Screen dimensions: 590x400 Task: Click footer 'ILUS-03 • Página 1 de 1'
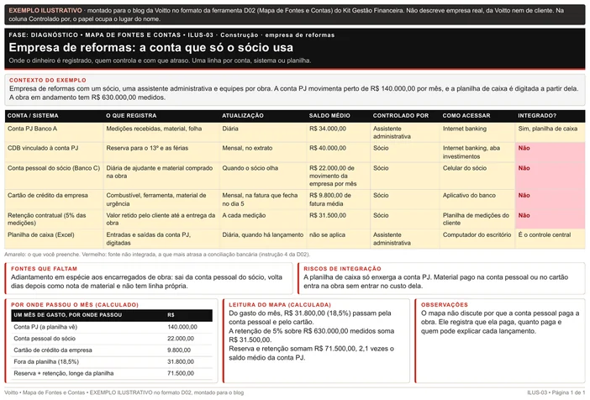point(556,392)
